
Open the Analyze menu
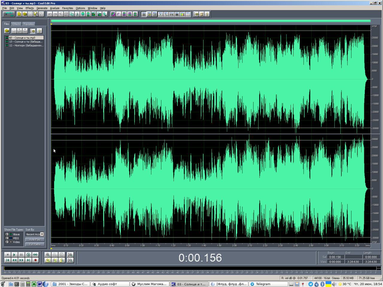pos(55,8)
